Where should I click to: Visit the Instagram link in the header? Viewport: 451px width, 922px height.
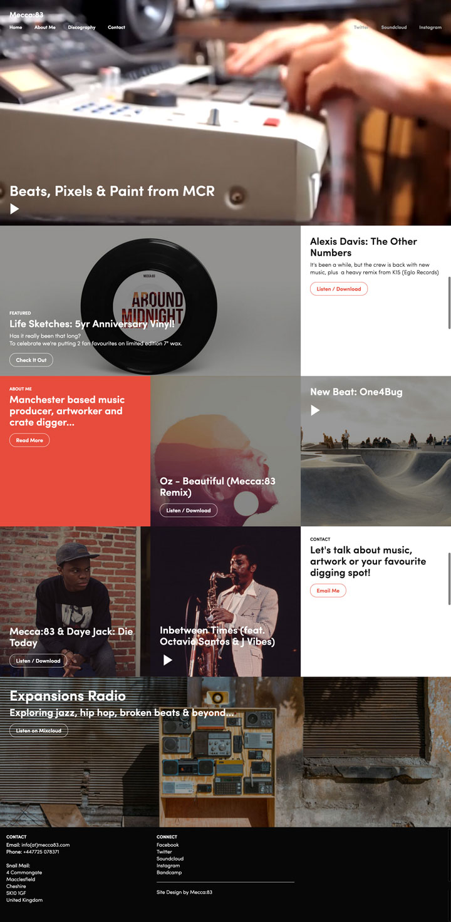(x=430, y=28)
